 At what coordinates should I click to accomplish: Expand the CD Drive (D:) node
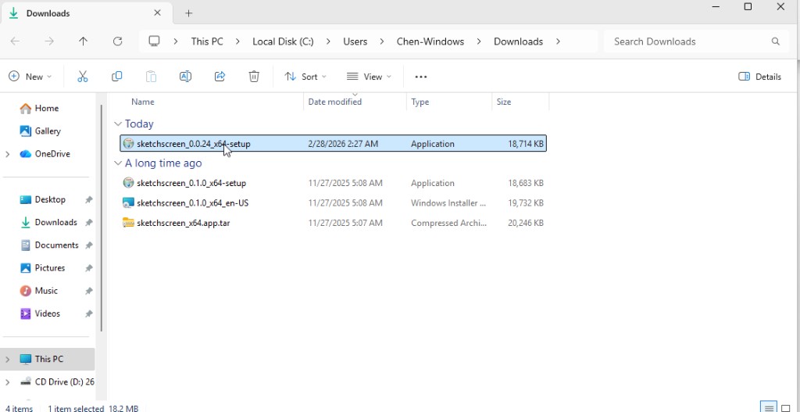tap(7, 382)
